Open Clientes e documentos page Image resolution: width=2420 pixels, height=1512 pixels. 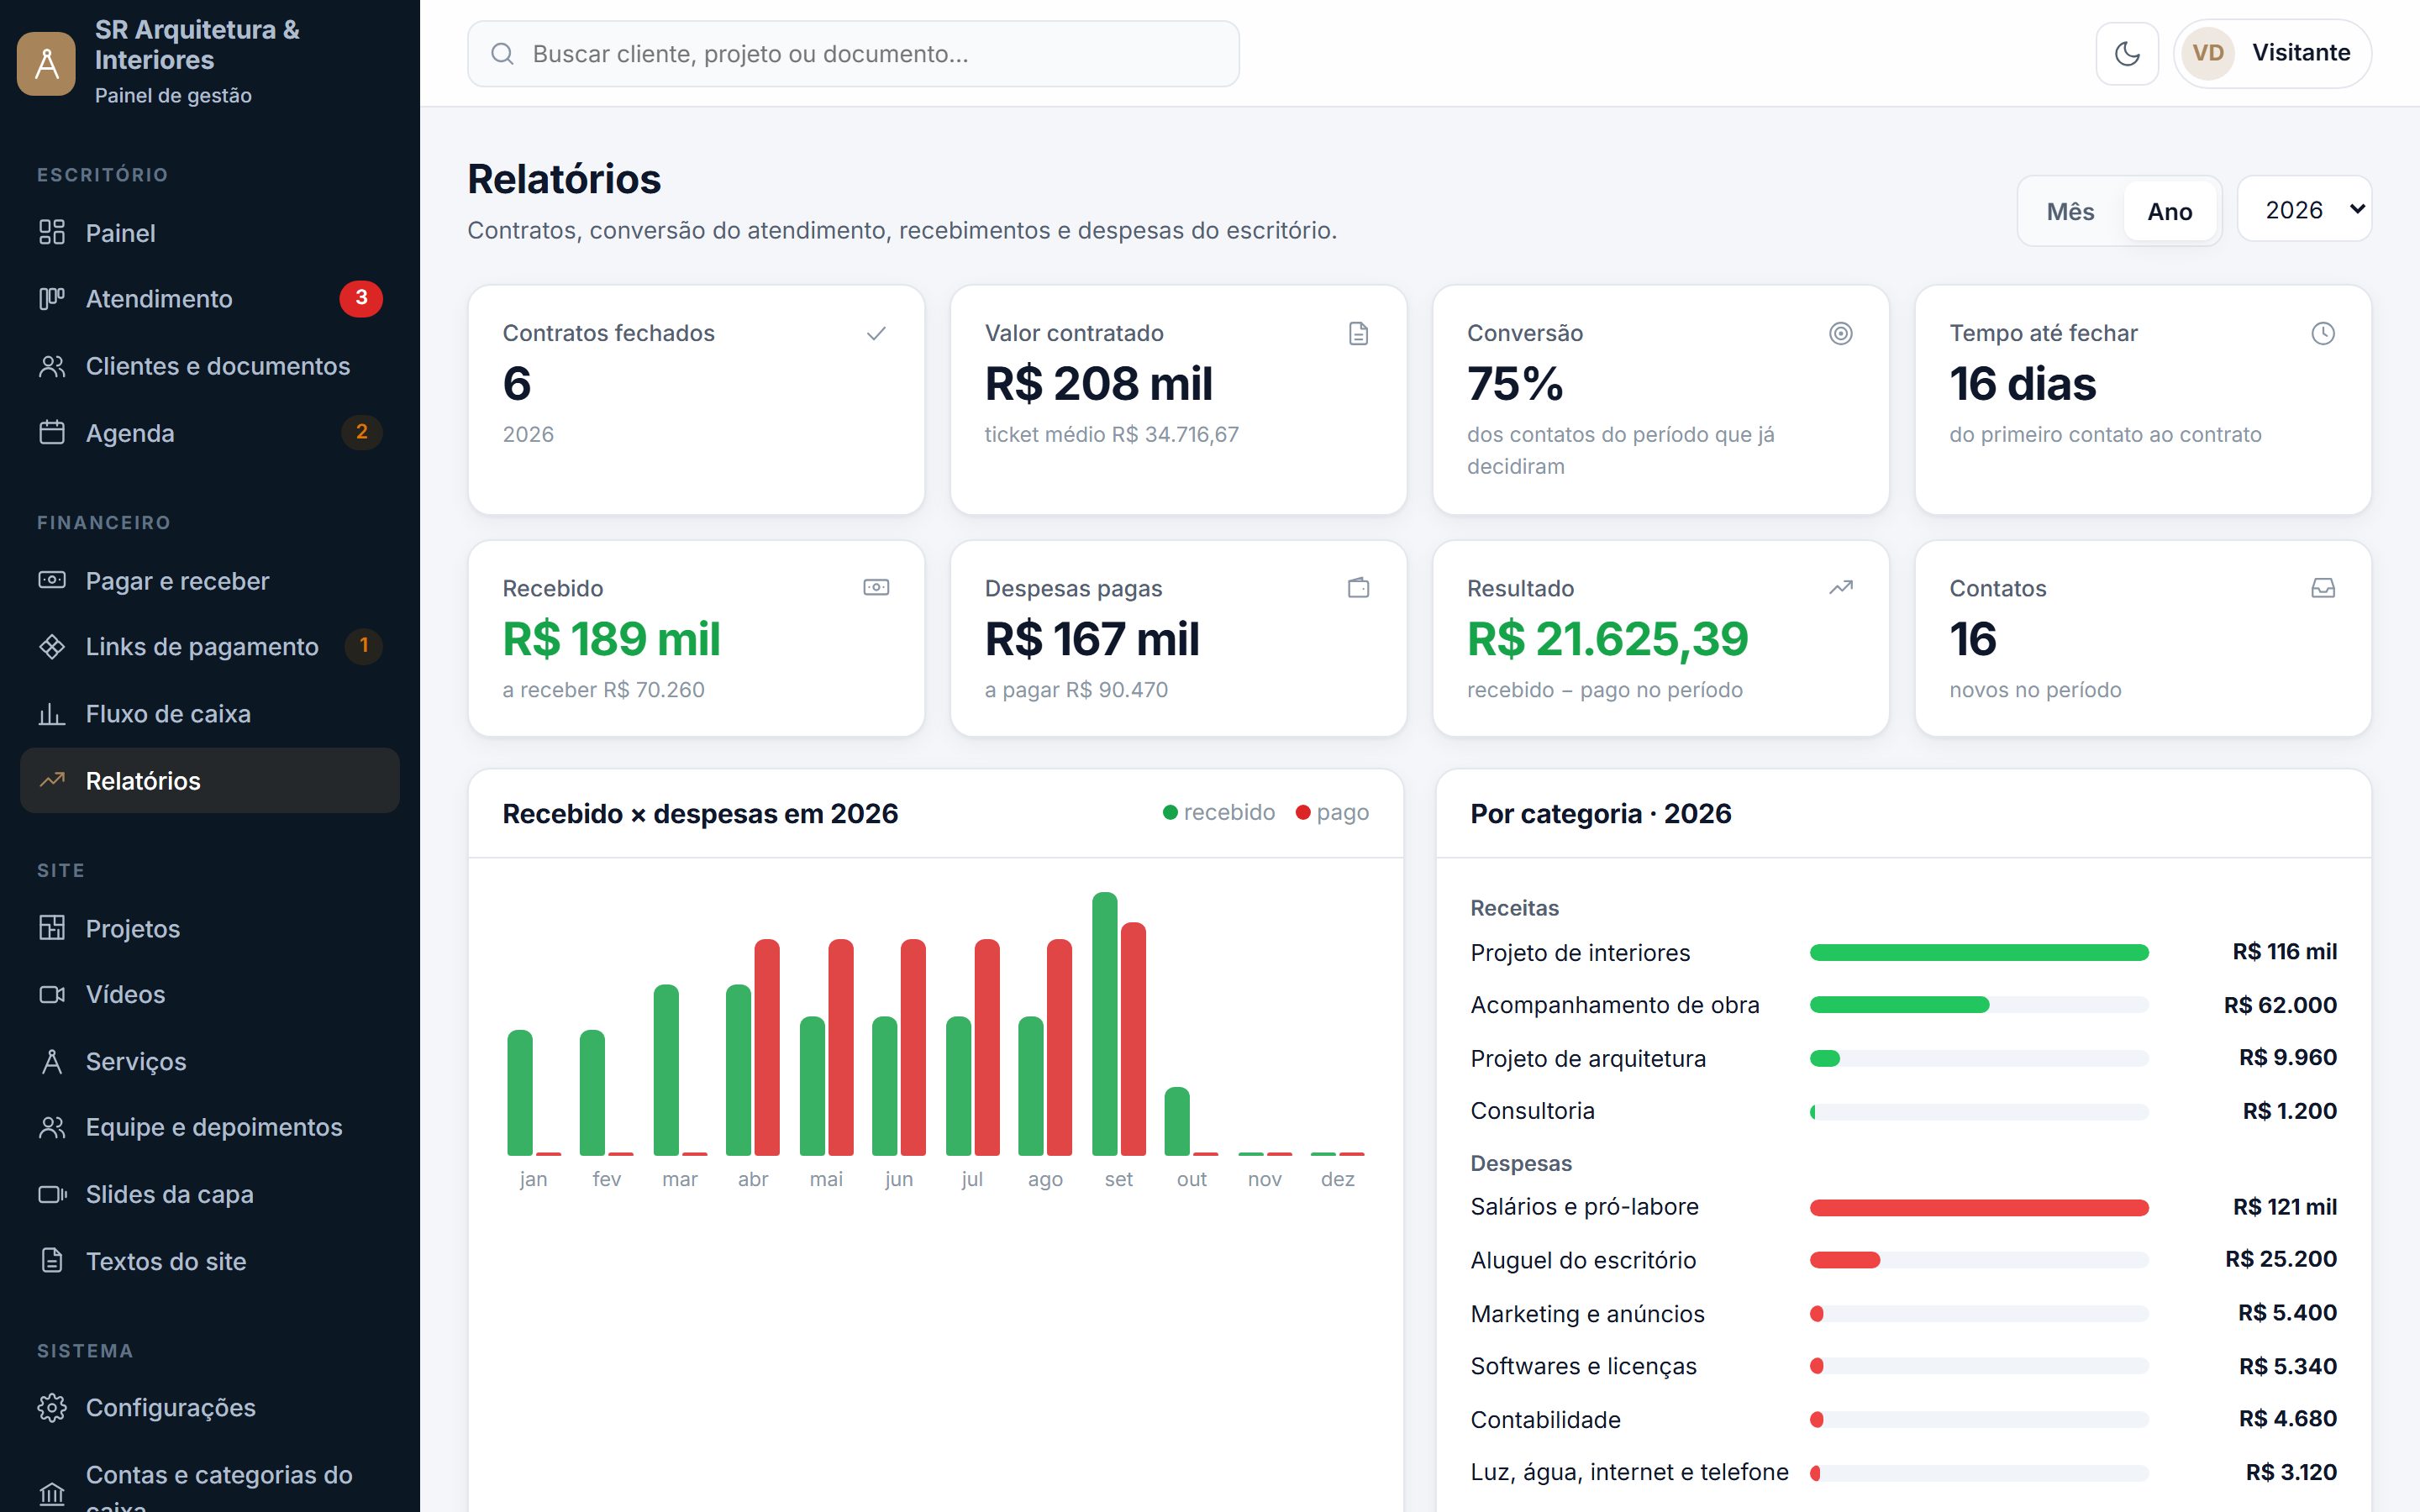210,365
